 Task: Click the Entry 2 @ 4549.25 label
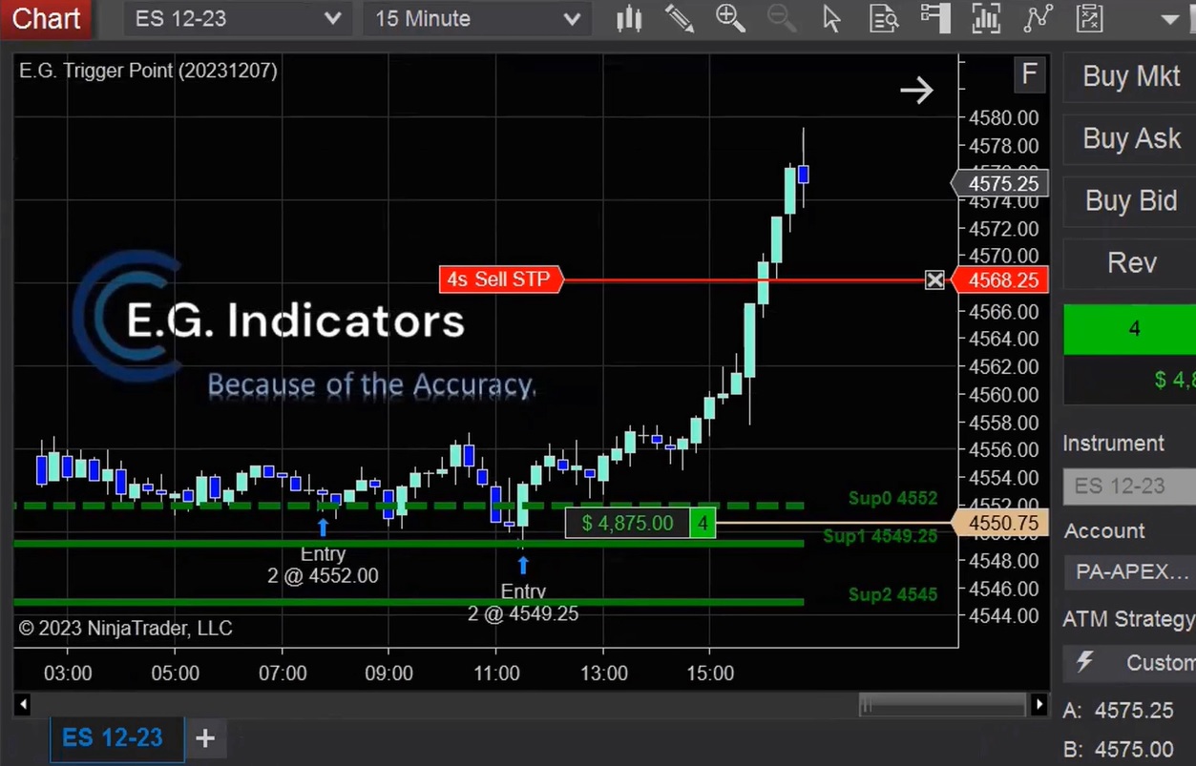tap(523, 603)
